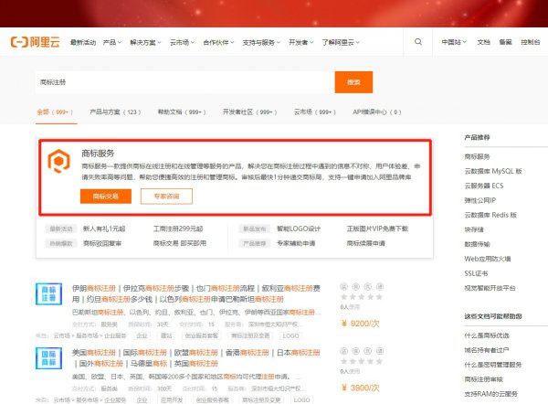Open 什么是商标优选 help doc
548x404 pixels.
(x=487, y=335)
